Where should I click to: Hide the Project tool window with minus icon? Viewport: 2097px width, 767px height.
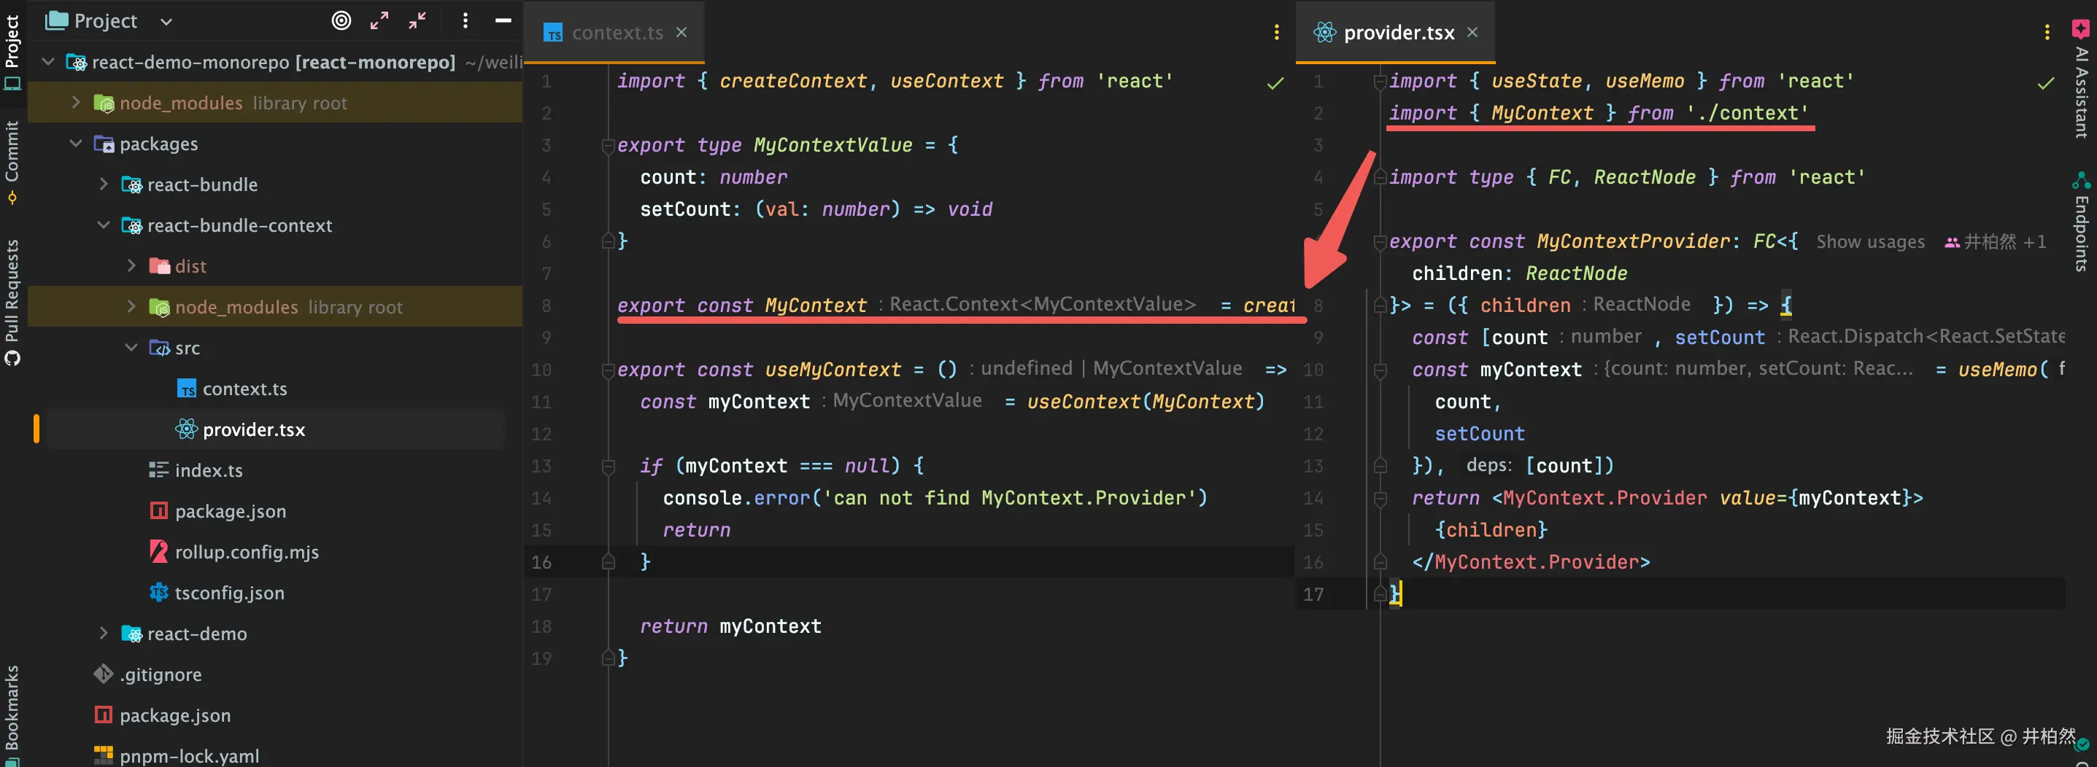point(503,21)
